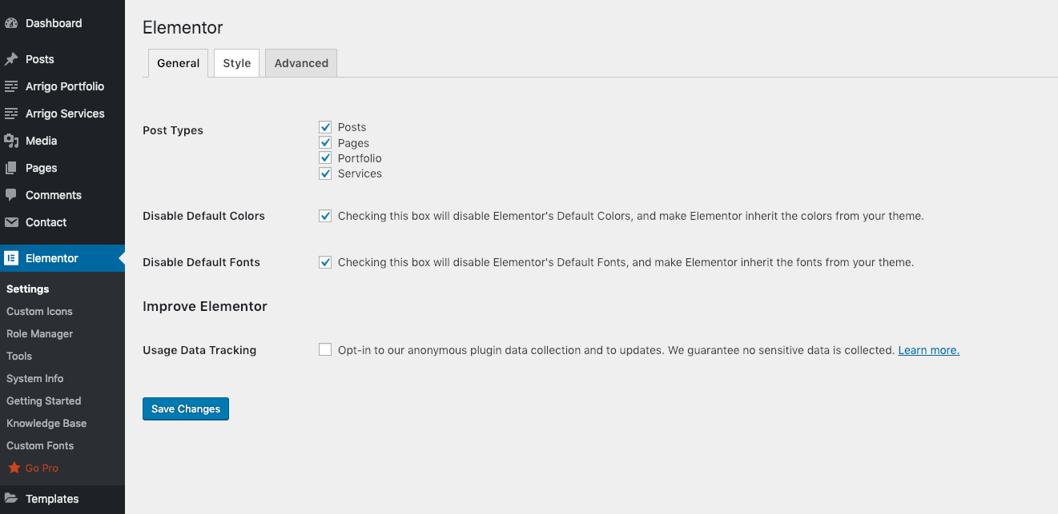Toggle the Disable Default Colors checkbox
This screenshot has height=514, width=1058.
point(325,216)
